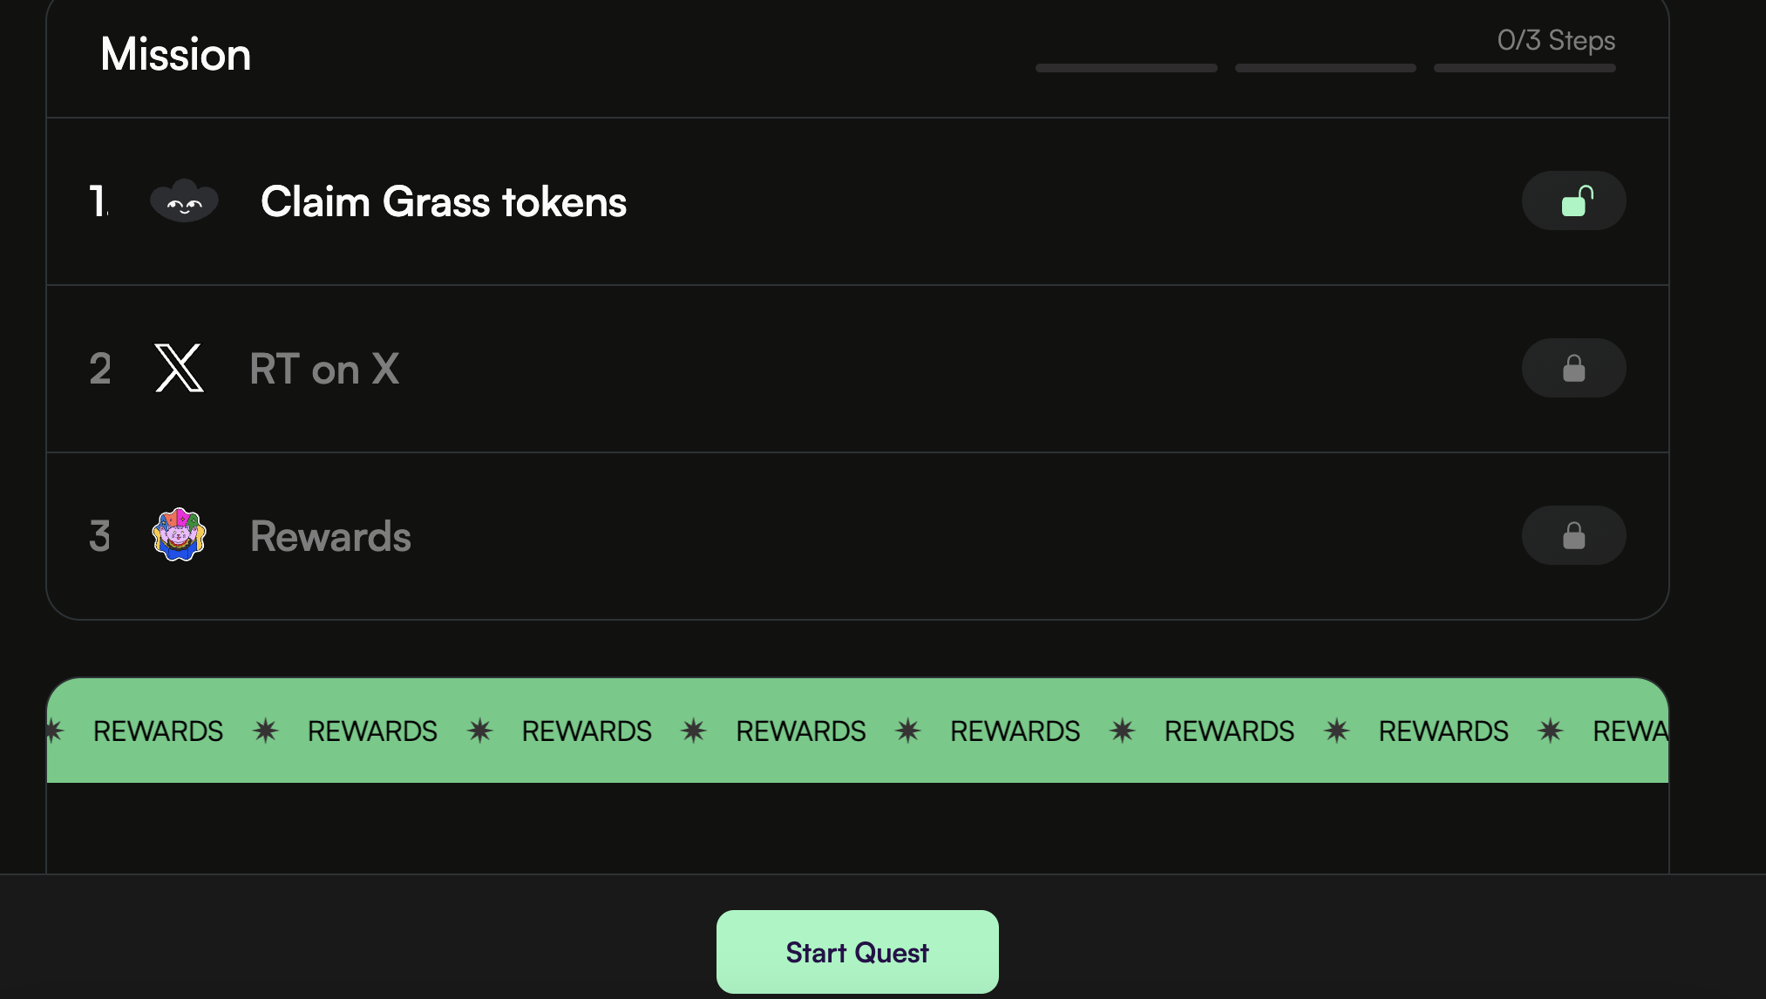The image size is (1766, 999).
Task: Click the star between first two REWARDS words
Action: 266,731
